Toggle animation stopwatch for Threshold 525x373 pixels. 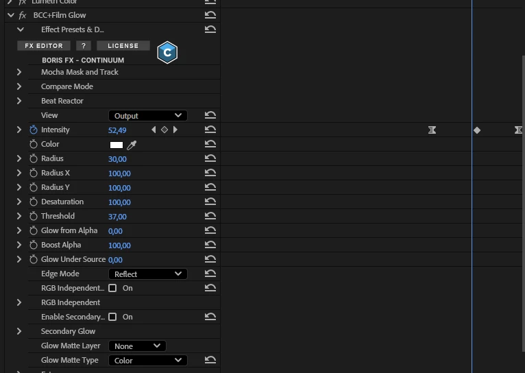(x=34, y=216)
